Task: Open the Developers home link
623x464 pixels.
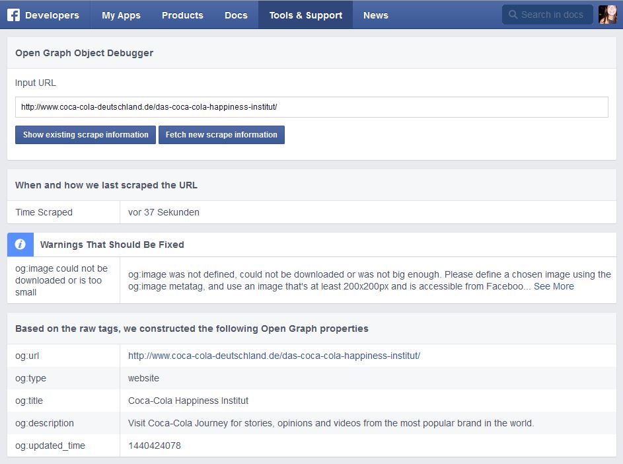Action: click(52, 15)
